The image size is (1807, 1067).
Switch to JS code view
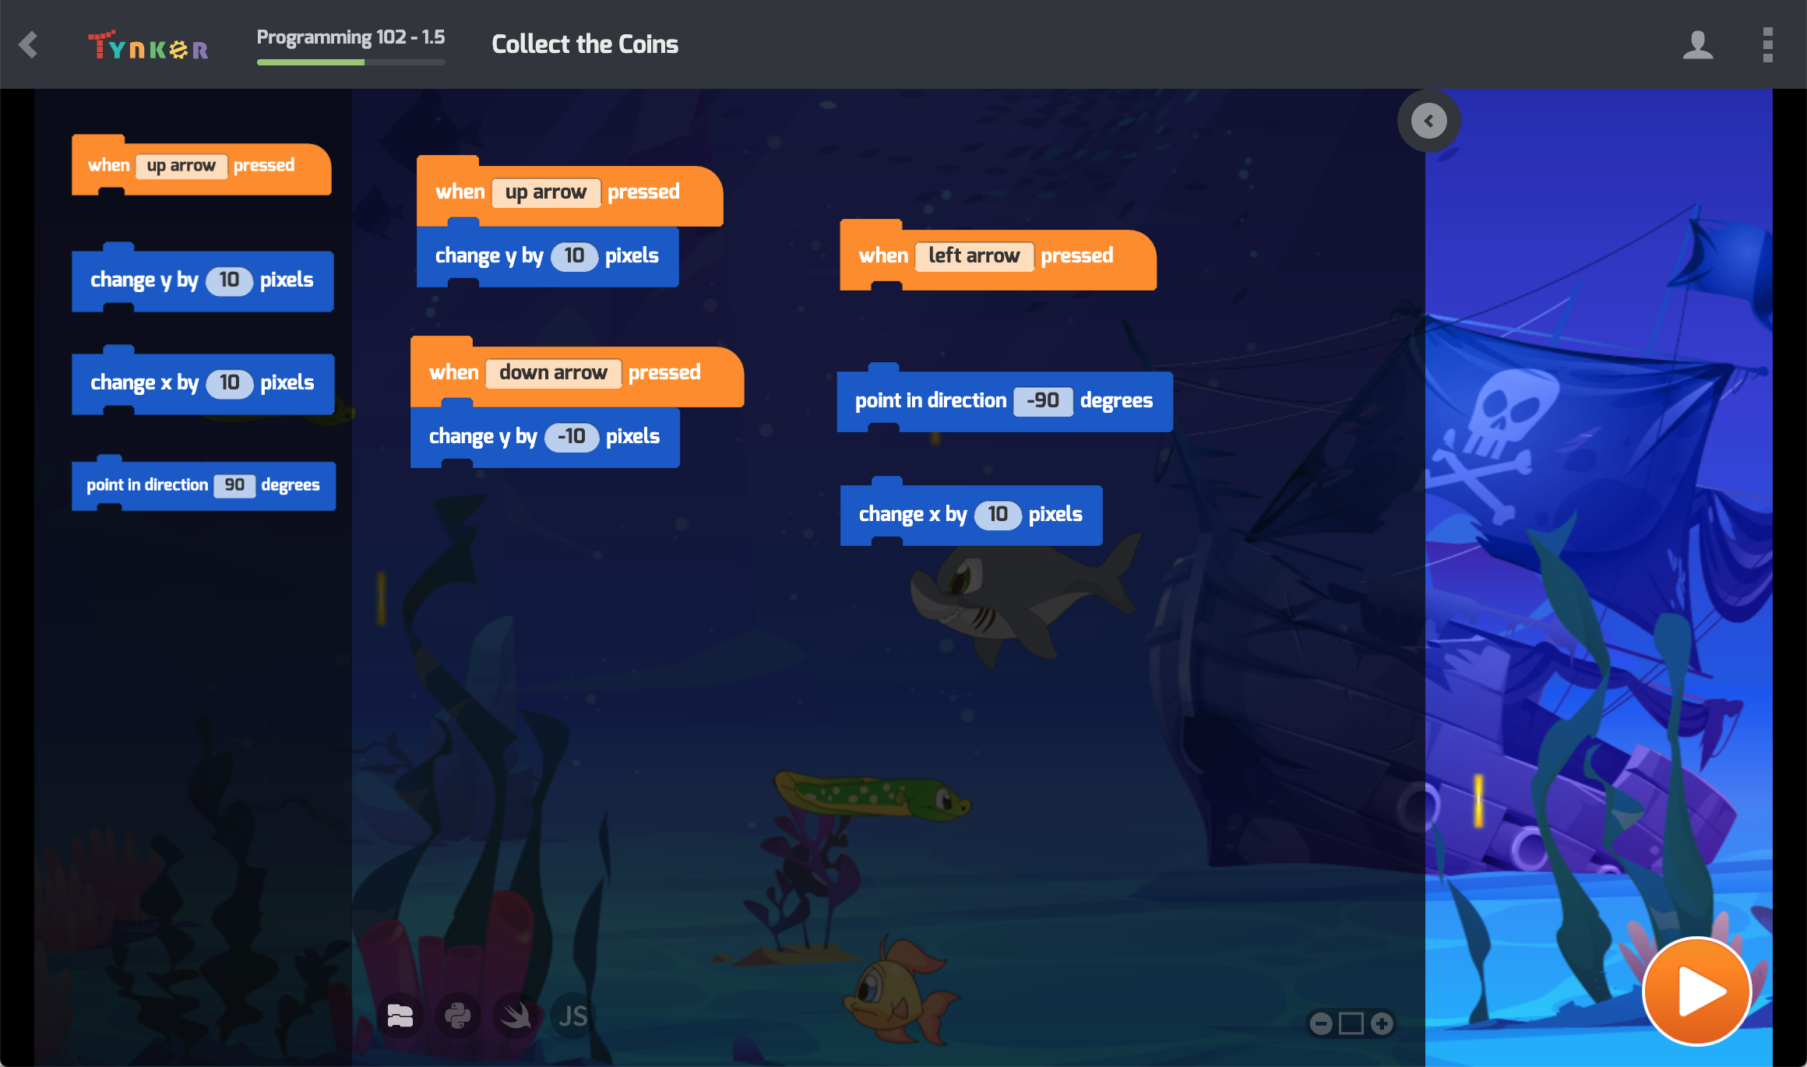tap(573, 1016)
